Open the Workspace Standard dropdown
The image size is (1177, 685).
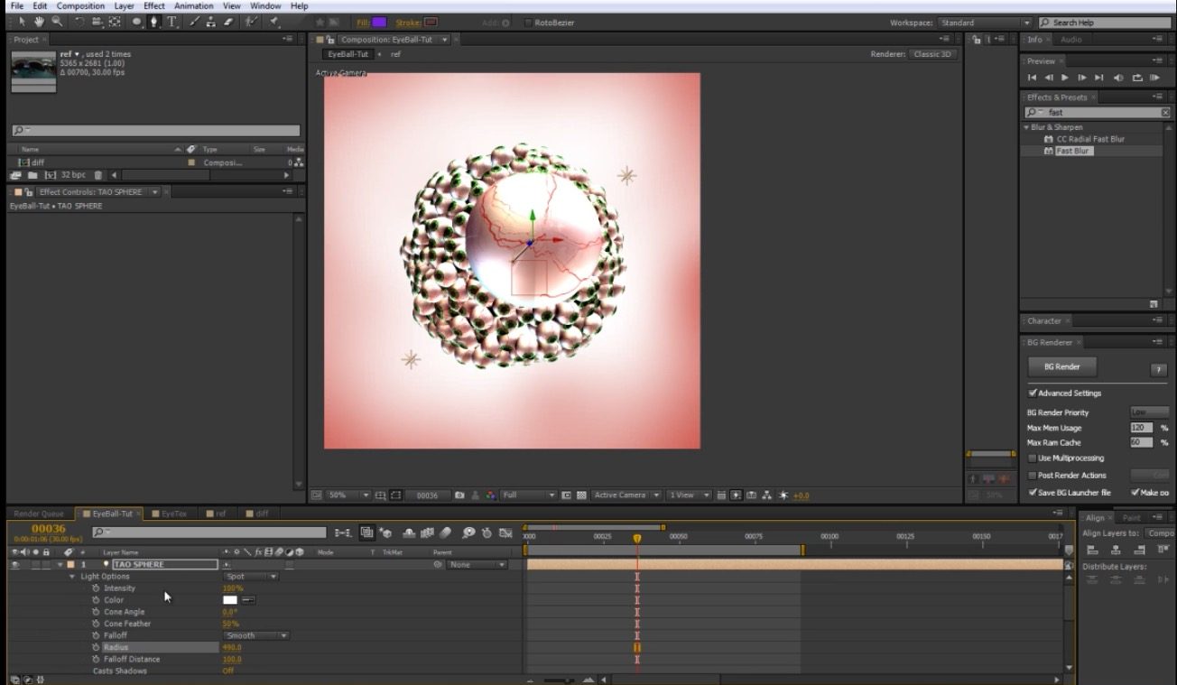click(x=984, y=23)
